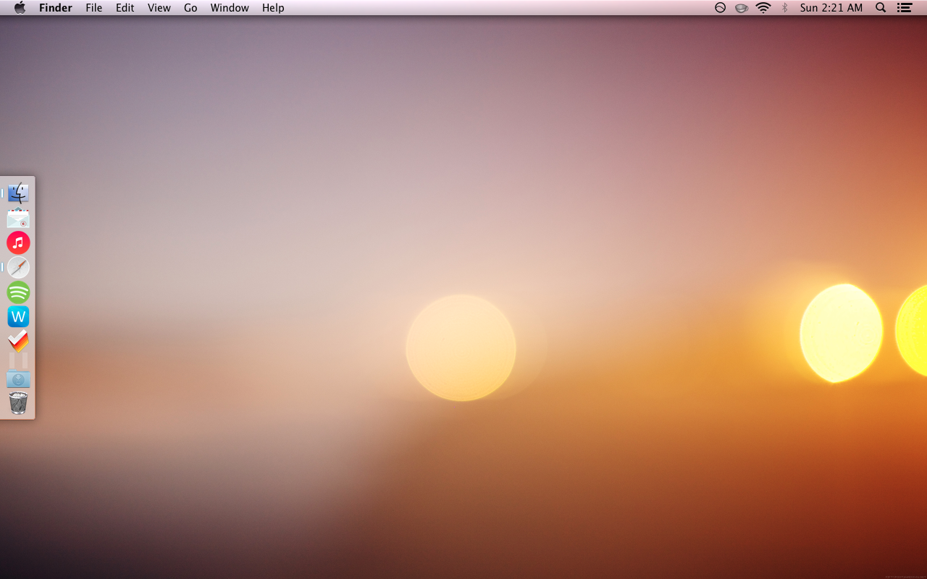Open the Downloads folder stack in dock
The height and width of the screenshot is (579, 927).
(x=18, y=376)
